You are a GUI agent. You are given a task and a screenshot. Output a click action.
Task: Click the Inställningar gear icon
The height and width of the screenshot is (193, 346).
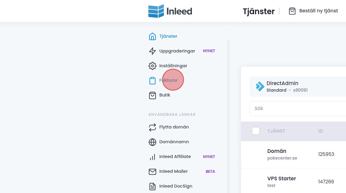pos(152,66)
